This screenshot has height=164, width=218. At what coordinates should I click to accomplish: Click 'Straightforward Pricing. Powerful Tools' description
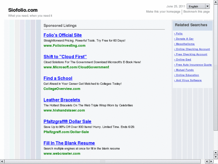click(84, 41)
